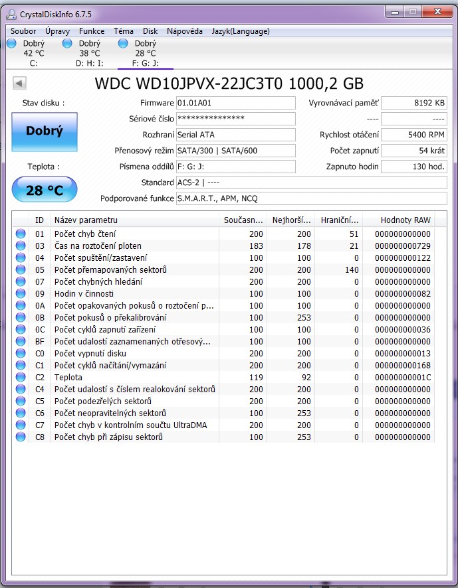
Task: Click status icon for attribute C1
Action: click(21, 365)
